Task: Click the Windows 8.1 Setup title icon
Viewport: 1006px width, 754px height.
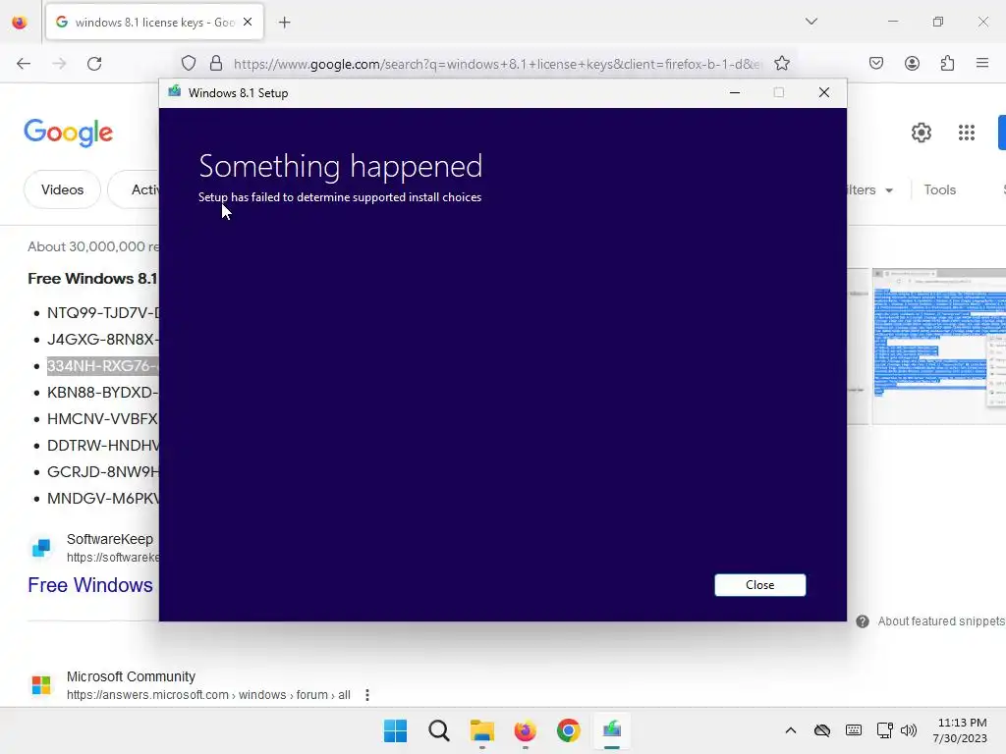Action: point(175,92)
